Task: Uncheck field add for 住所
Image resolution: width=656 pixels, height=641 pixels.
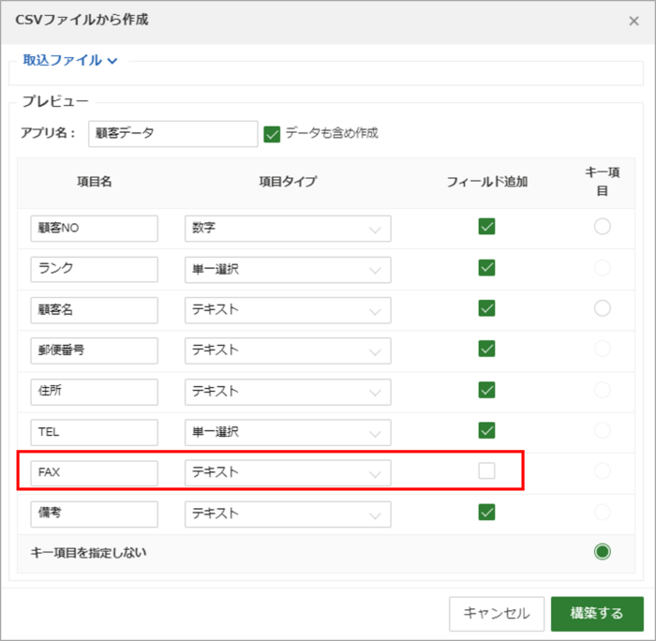Action: pos(486,390)
